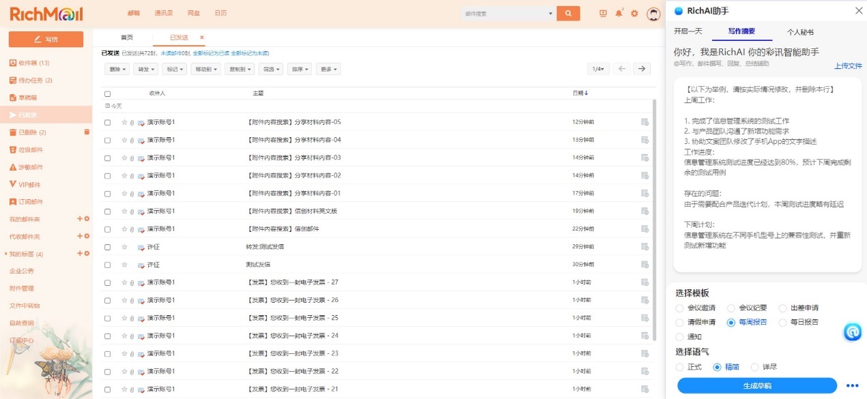Click the 生成草稿 button

pos(757,386)
